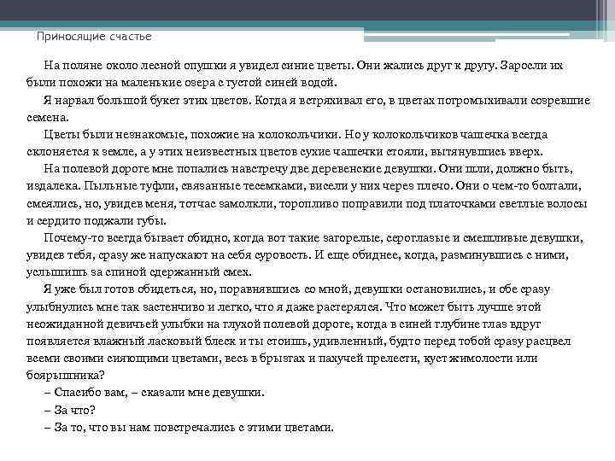Click the words "Пыльные туфли"
The image size is (615, 461).
130,186
